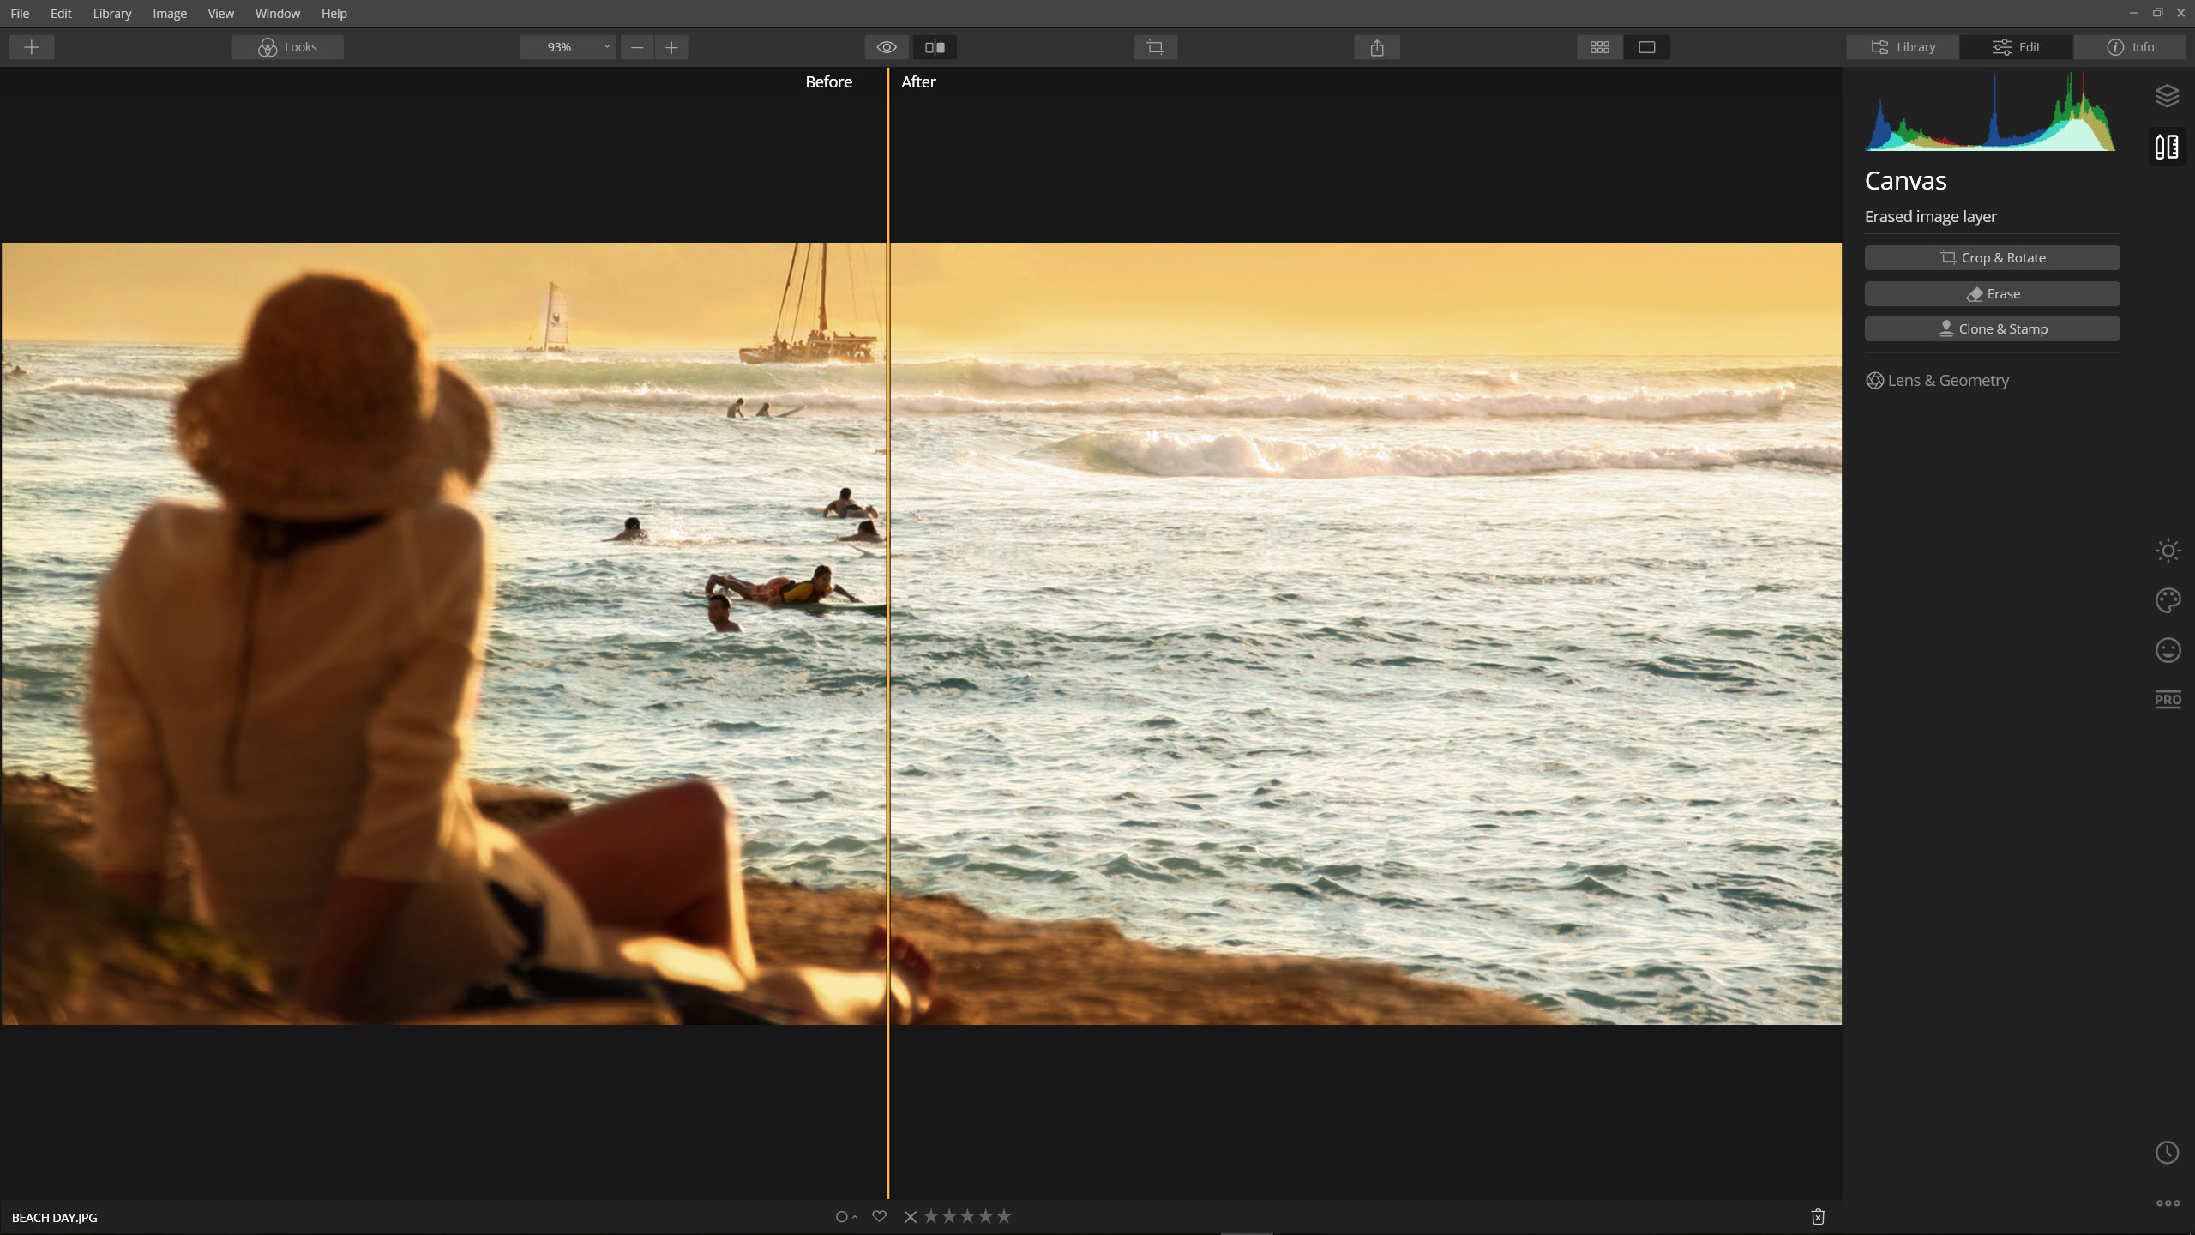The width and height of the screenshot is (2195, 1235).
Task: Open the Edit menu in menu bar
Action: pyautogui.click(x=61, y=14)
